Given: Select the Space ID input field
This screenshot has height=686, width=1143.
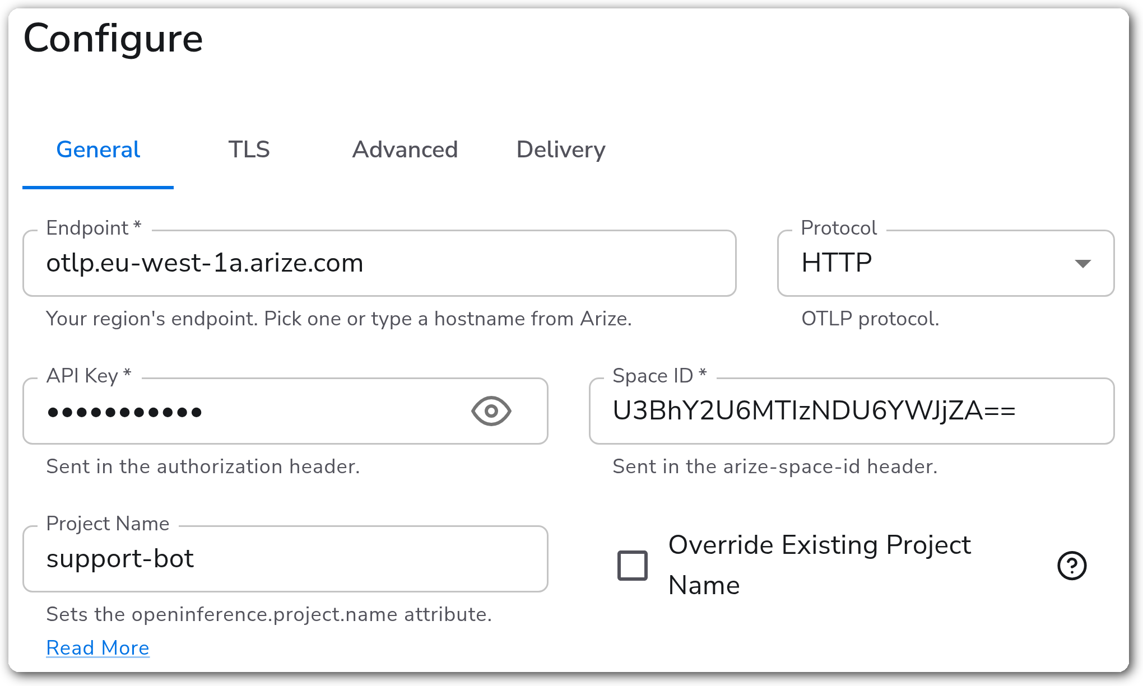Looking at the screenshot, I should tap(852, 411).
